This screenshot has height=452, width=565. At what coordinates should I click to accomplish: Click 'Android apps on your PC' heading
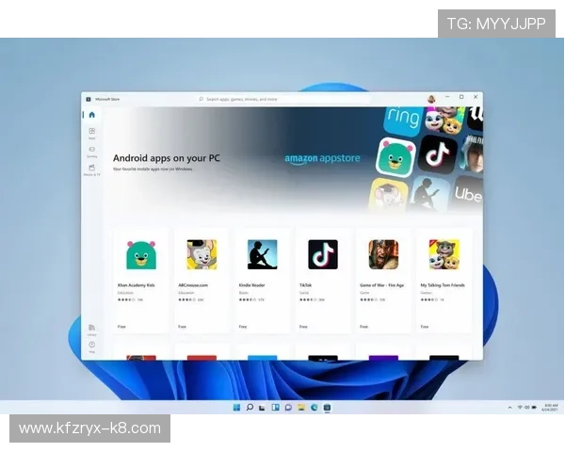pyautogui.click(x=166, y=158)
